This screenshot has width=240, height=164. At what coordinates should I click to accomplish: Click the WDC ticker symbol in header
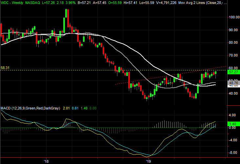point(5,3)
